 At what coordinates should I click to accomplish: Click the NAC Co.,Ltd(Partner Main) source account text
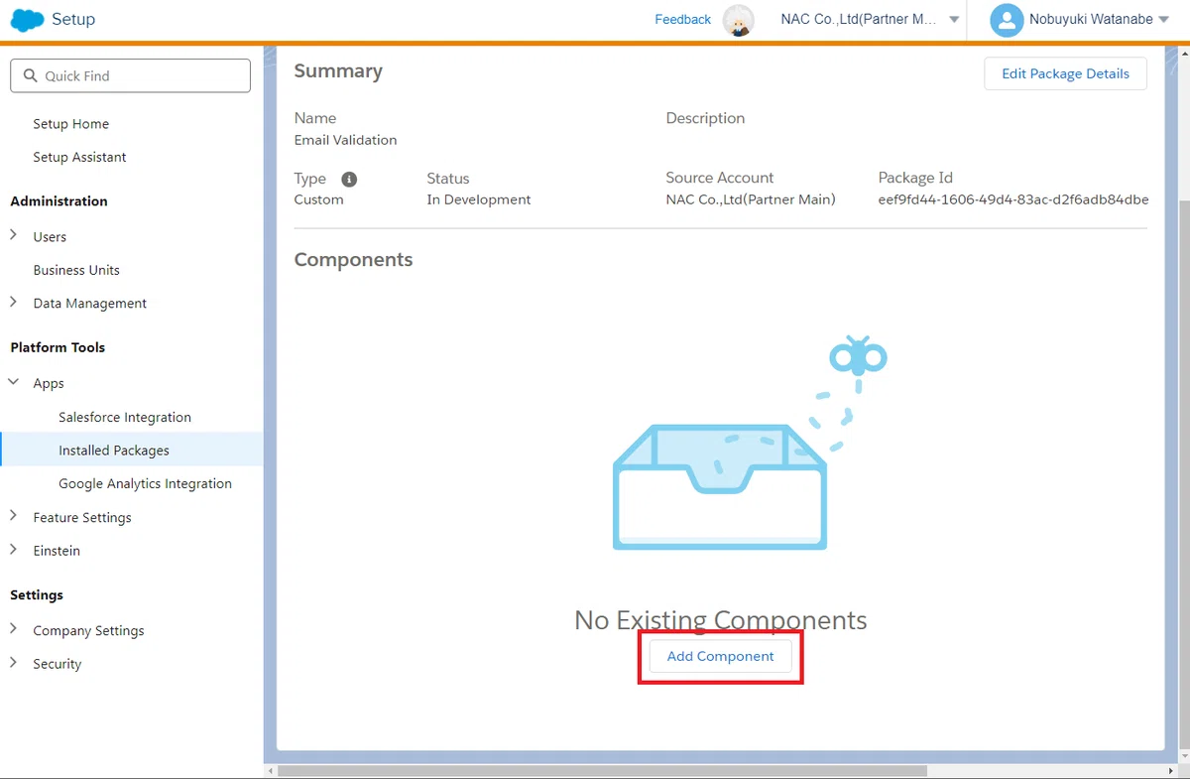click(751, 199)
